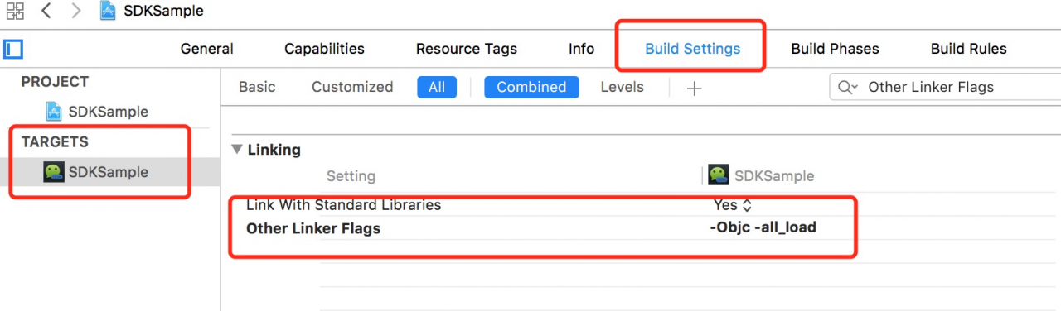Screen dimensions: 1061x311
Task: Add a build setting with plus icon
Action: click(x=695, y=88)
